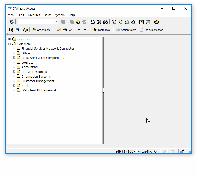This screenshot has width=197, height=176.
Task: Click the Other menu button
Action: pyautogui.click(x=42, y=30)
